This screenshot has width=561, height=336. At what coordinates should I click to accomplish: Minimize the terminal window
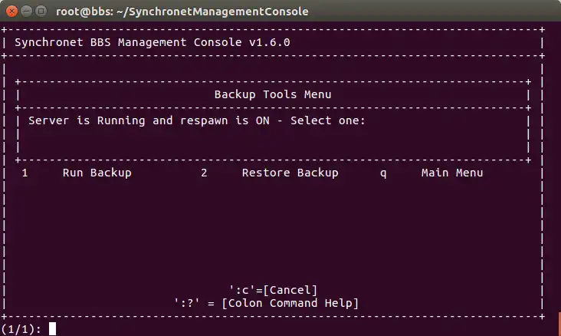(26, 11)
